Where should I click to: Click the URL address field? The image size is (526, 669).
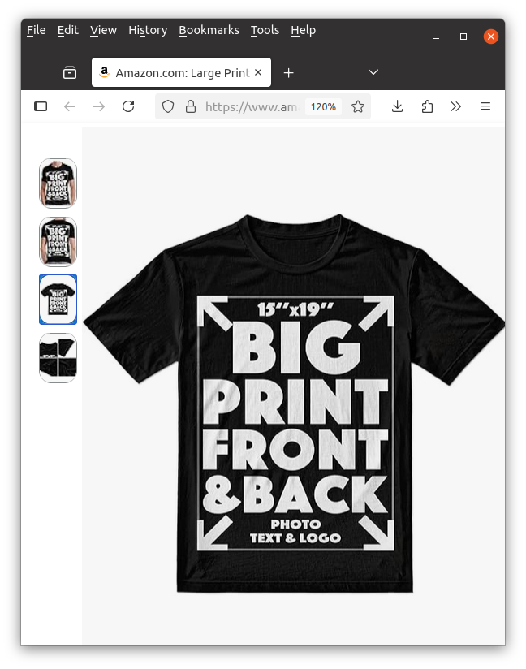click(x=251, y=106)
